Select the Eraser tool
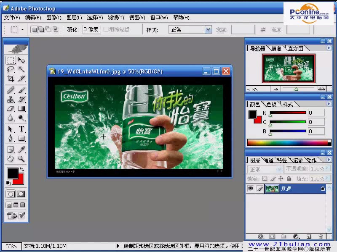The width and height of the screenshot is (337, 252). click(11, 108)
